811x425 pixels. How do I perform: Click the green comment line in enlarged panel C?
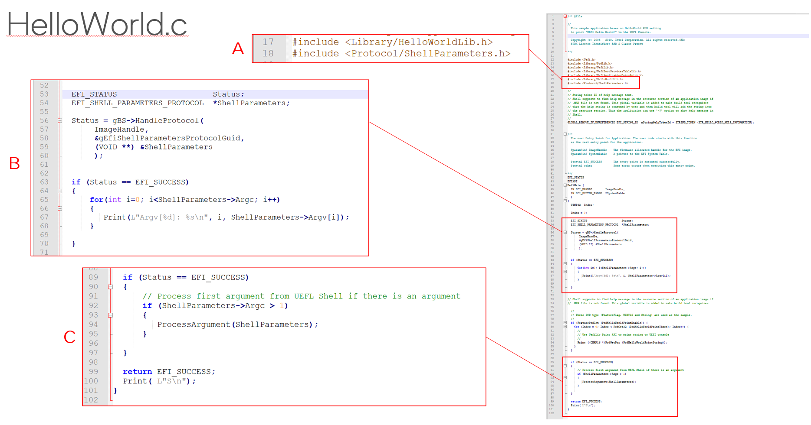(x=301, y=296)
